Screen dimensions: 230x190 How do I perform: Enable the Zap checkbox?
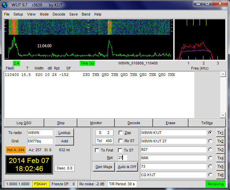pos(121,133)
